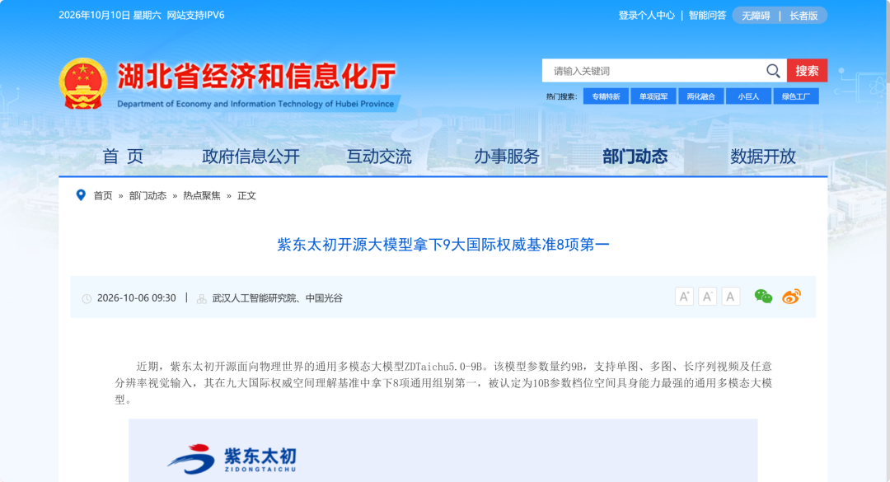The image size is (890, 482).
Task: Click English department name under title
Action: point(255,104)
